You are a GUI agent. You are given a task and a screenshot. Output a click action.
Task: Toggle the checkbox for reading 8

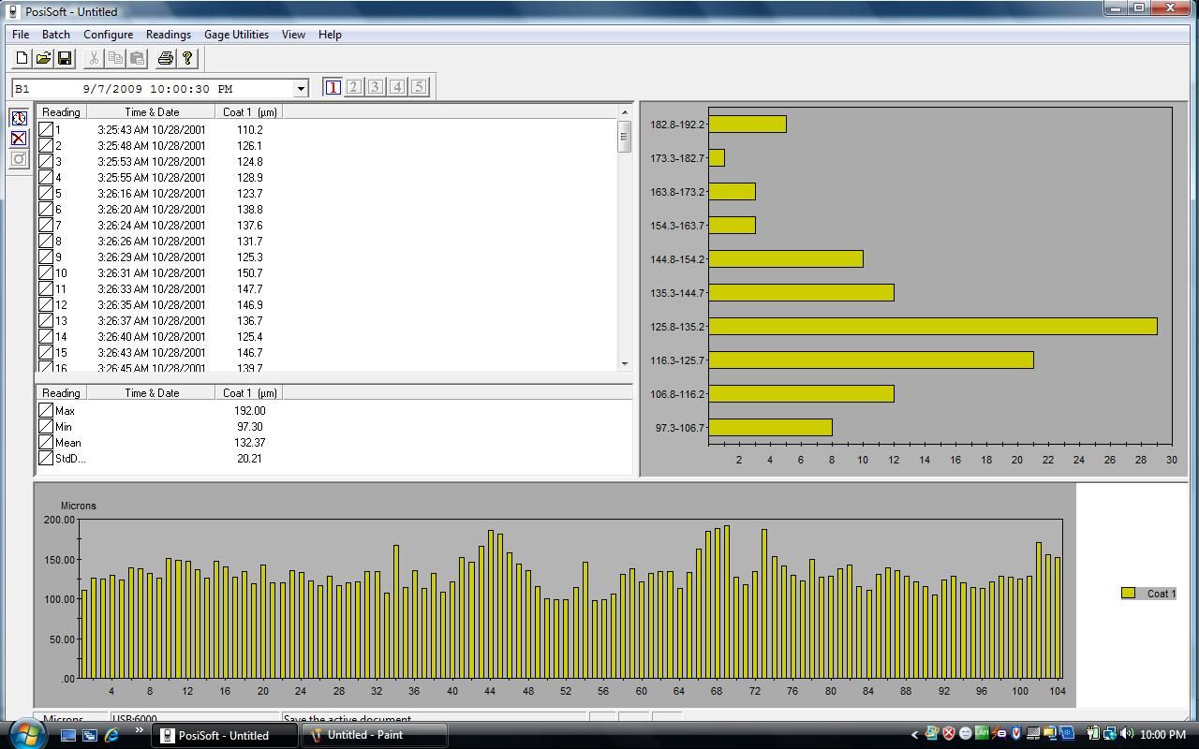[x=46, y=242]
